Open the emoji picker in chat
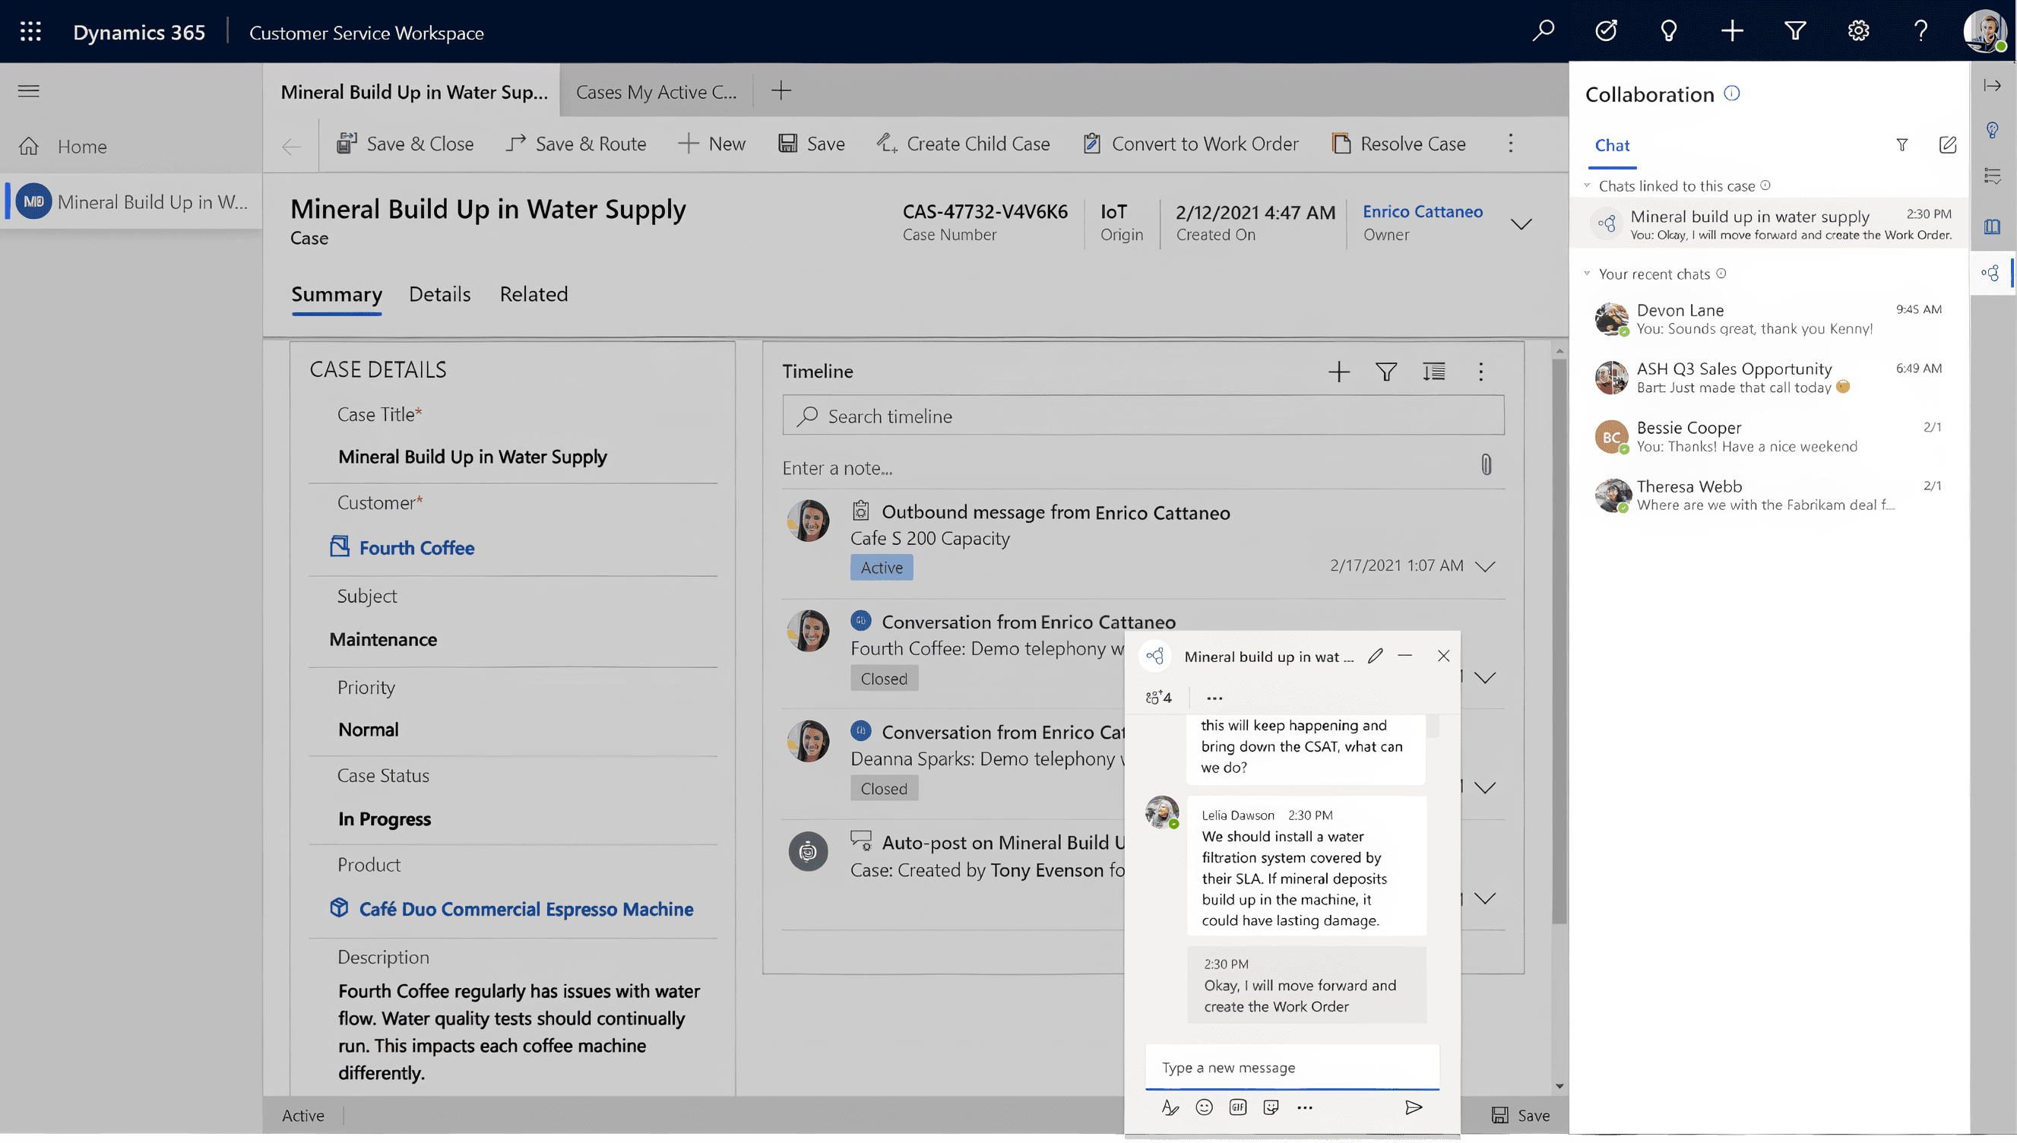The height and width of the screenshot is (1143, 2017). (1204, 1108)
